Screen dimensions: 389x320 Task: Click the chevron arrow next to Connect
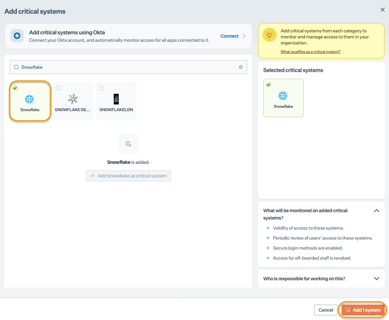[244, 36]
